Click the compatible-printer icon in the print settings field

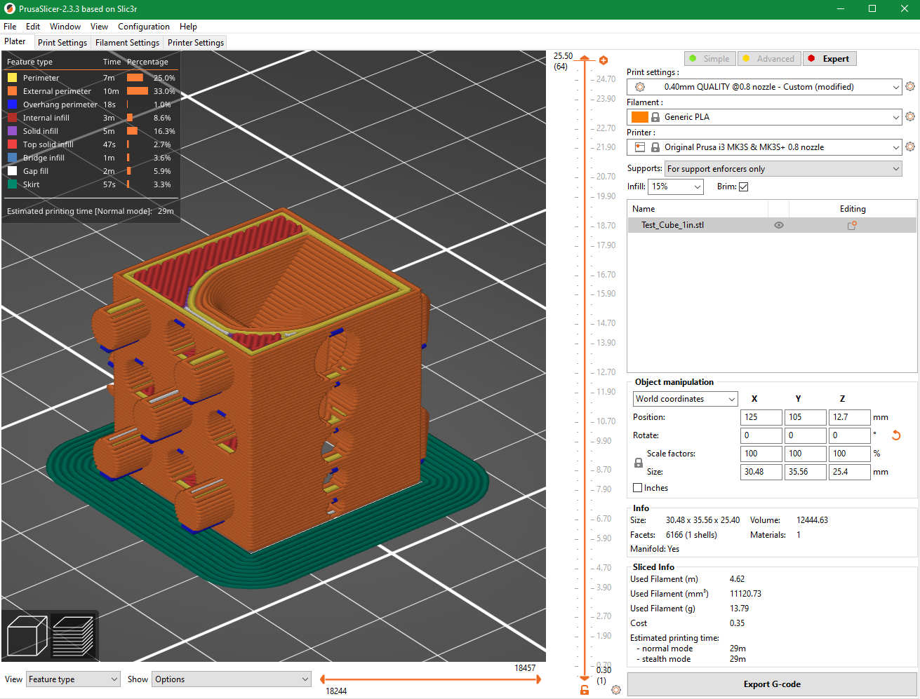pos(640,87)
